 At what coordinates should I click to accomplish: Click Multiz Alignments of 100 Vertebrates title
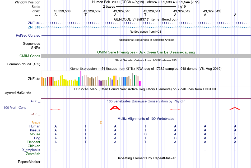point(146,118)
